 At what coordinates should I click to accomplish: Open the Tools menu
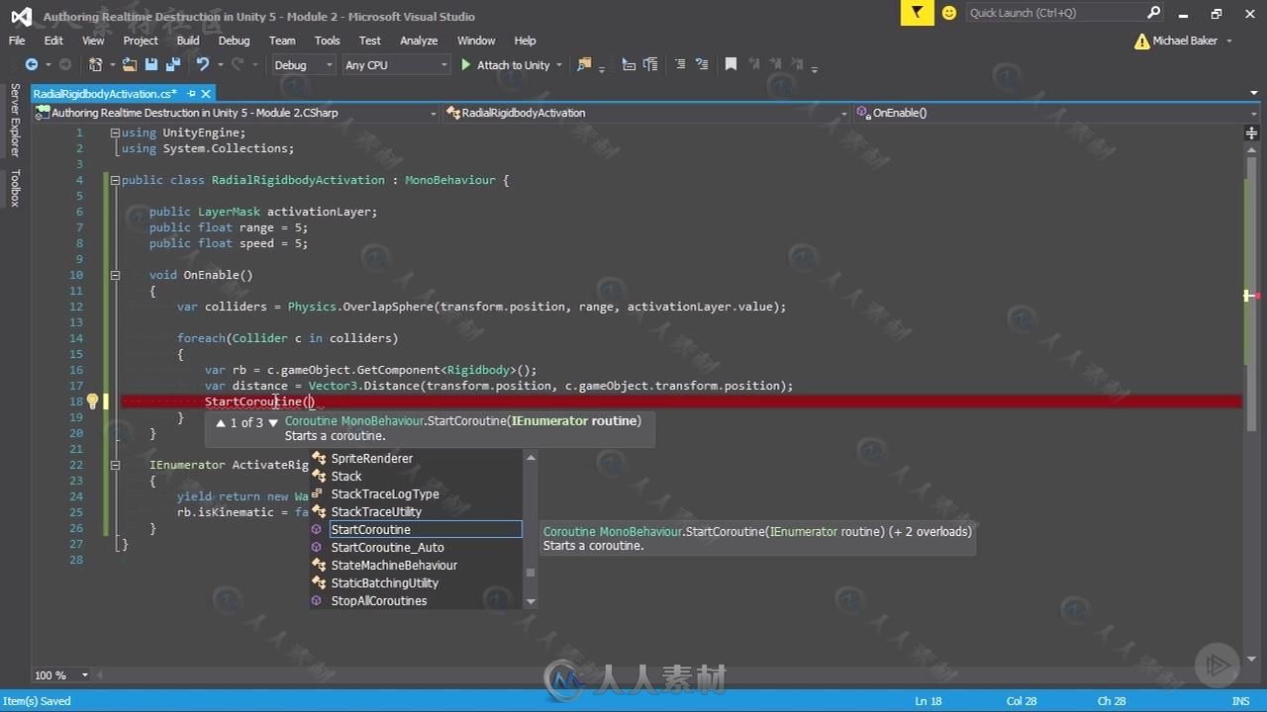(327, 41)
